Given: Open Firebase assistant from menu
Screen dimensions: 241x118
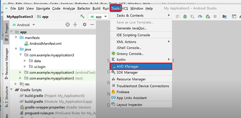Looking at the screenshot, I should 141,92.
